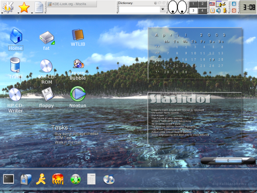Viewport: 257px width, 193px height.
Task: Switch to virtual desktop 4 in pager
Action: tap(202, 10)
